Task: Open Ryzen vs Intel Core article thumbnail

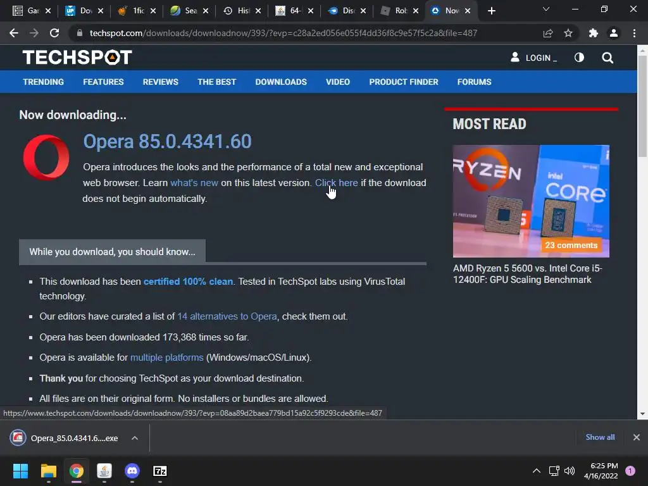Action: 531,201
